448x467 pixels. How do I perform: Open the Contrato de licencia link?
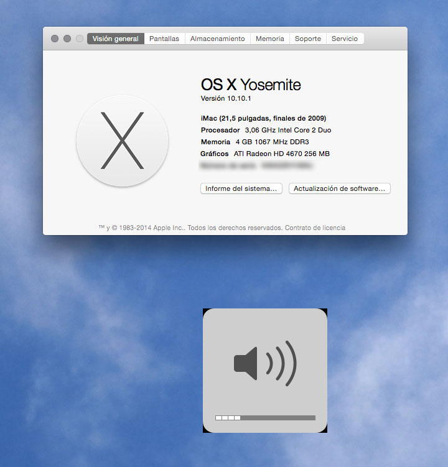(315, 228)
